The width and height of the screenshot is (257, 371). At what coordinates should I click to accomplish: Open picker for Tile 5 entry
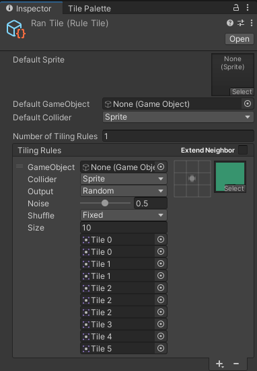coord(161,348)
